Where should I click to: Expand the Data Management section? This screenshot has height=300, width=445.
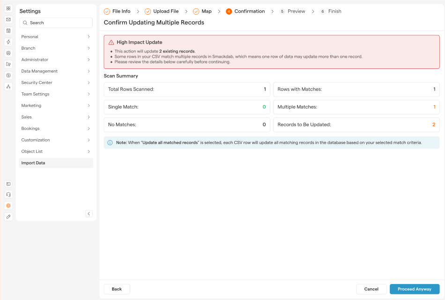(x=56, y=71)
